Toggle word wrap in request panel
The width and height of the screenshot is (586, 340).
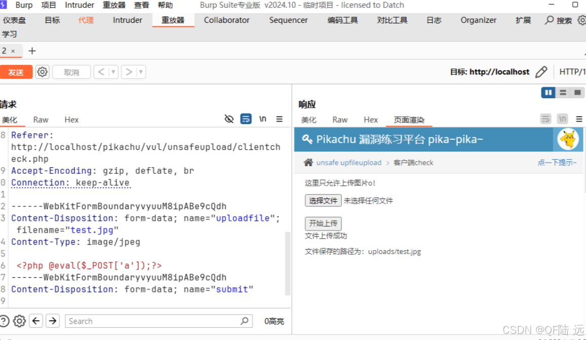click(246, 119)
